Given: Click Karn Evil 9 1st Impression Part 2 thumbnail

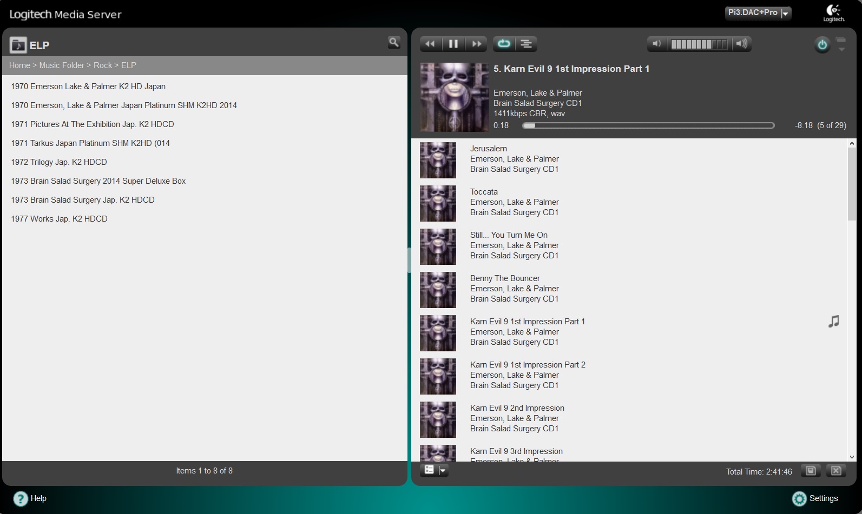Looking at the screenshot, I should [438, 376].
